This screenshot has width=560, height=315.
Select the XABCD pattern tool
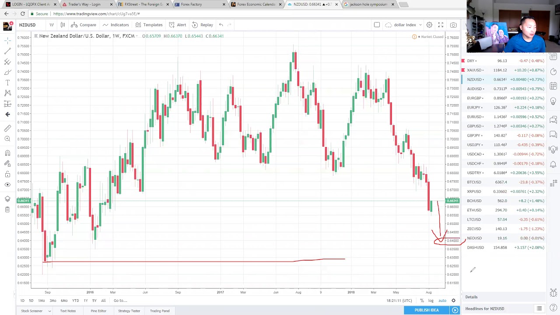[x=7, y=93]
